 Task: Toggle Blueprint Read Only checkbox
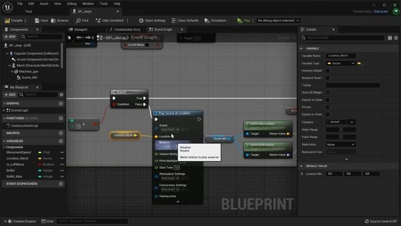[327, 78]
